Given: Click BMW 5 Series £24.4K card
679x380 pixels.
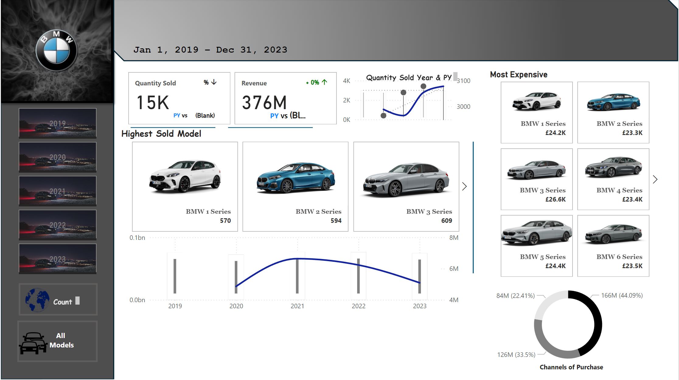Looking at the screenshot, I should click(x=537, y=246).
